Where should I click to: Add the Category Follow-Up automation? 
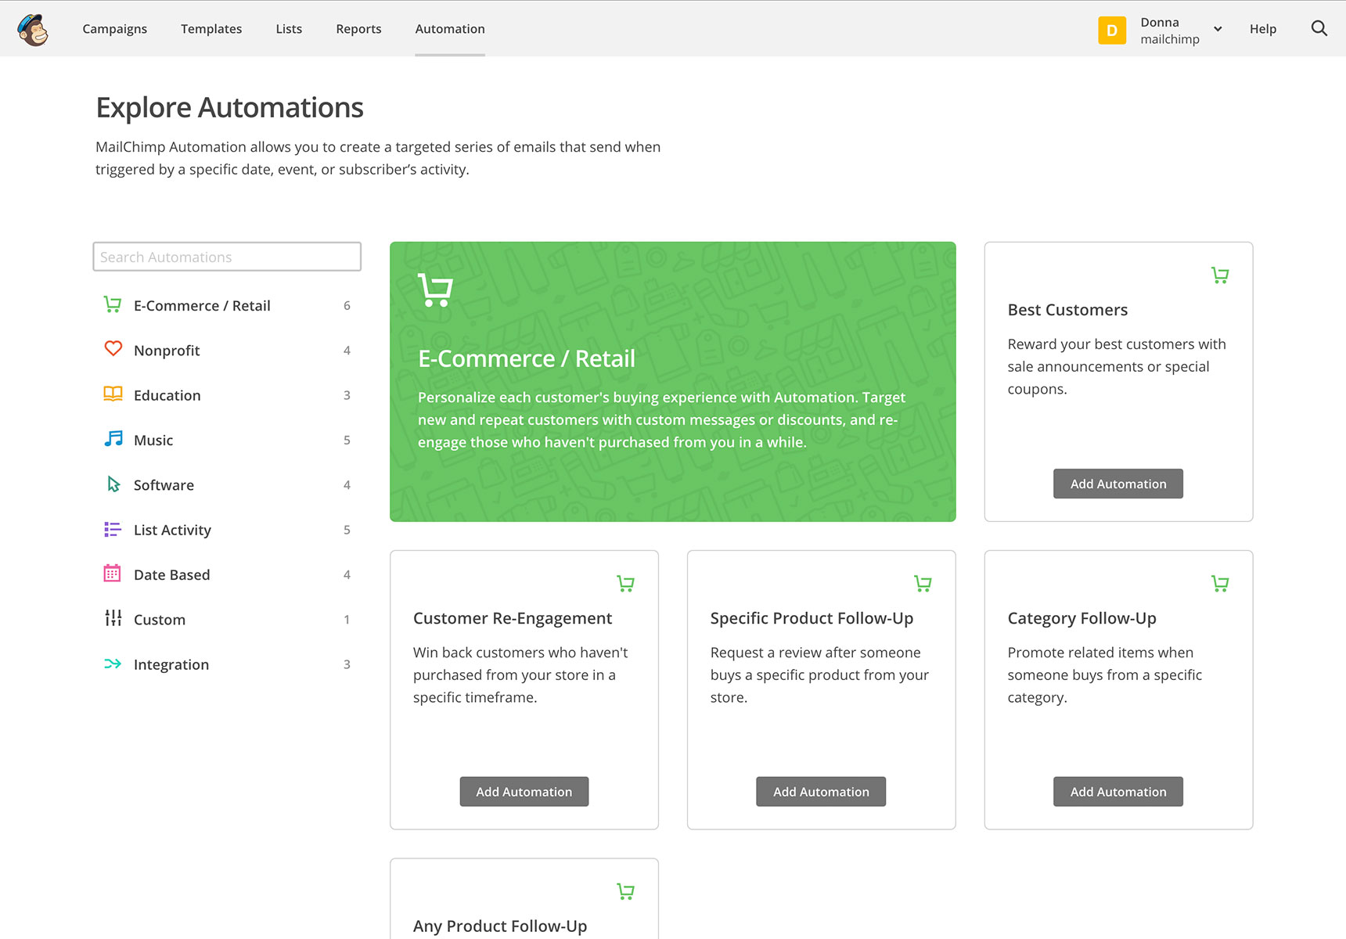coord(1117,792)
